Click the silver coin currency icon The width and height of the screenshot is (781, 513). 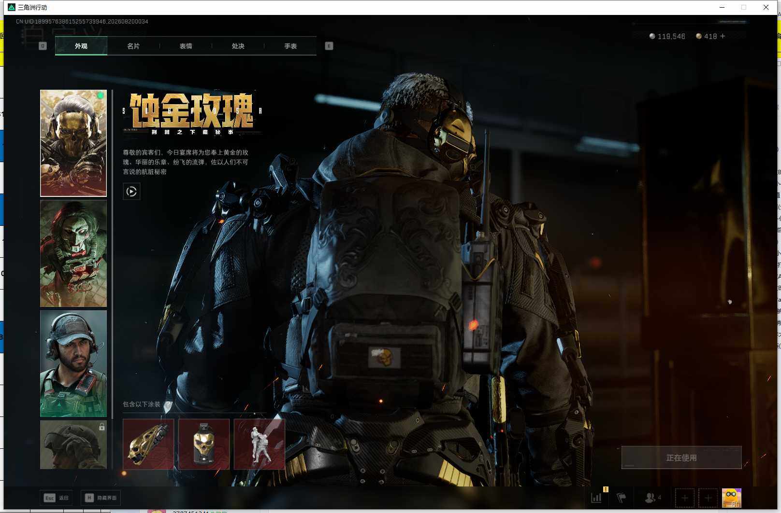652,36
